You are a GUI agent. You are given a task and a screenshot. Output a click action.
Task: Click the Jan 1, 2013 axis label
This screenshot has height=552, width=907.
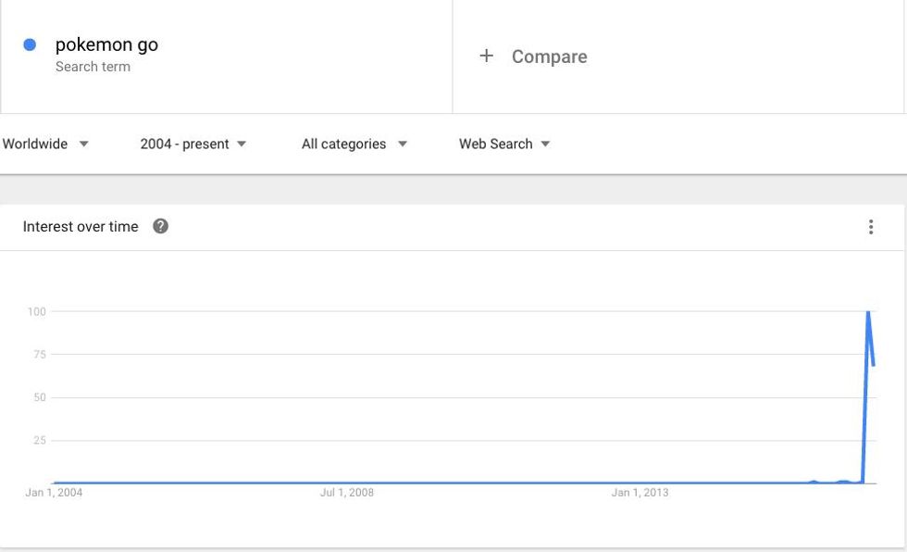pos(640,493)
